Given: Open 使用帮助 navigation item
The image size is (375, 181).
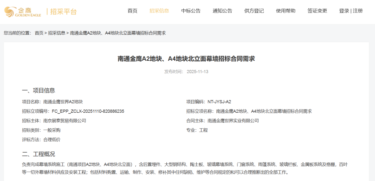Looking at the screenshot, I should pyautogui.click(x=285, y=11).
